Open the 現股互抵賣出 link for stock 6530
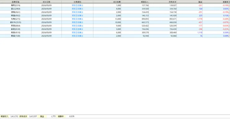The image size is (230, 119). tap(77, 29)
